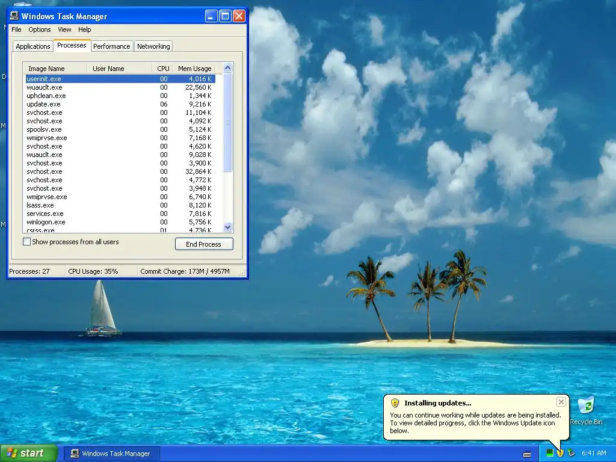
Task: Select the winlogon.exe process
Action: tap(120, 222)
